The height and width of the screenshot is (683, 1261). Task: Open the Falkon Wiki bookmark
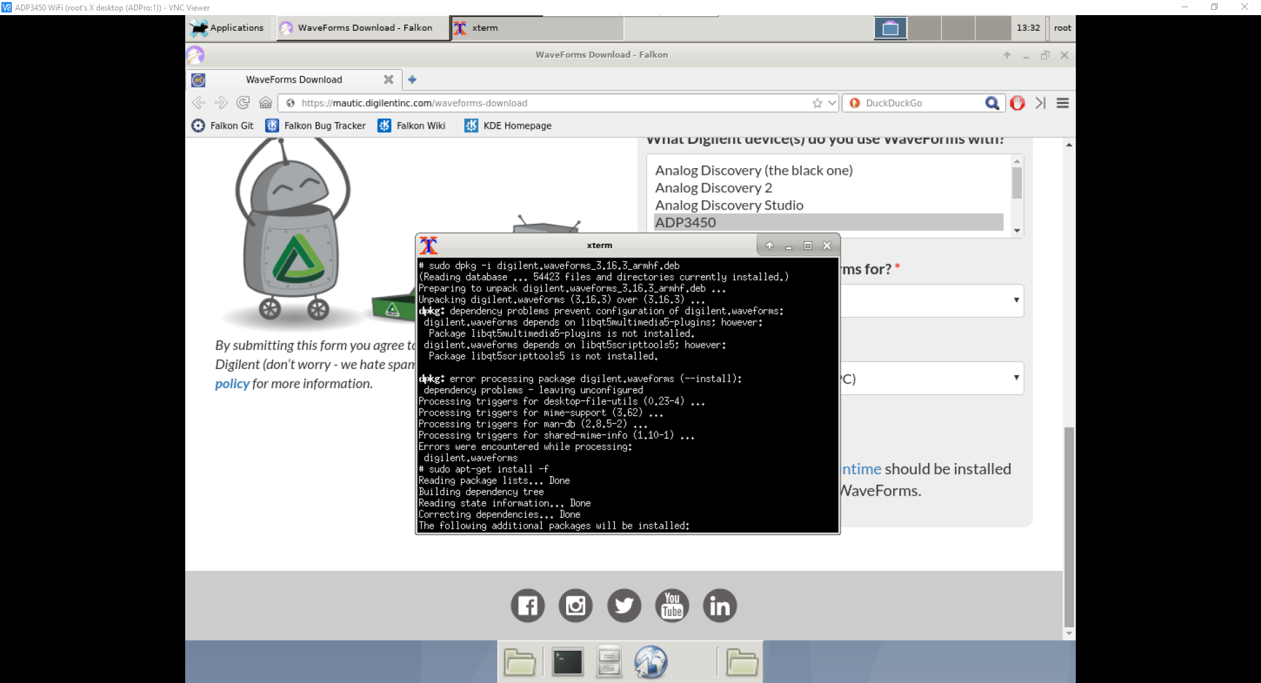point(412,125)
